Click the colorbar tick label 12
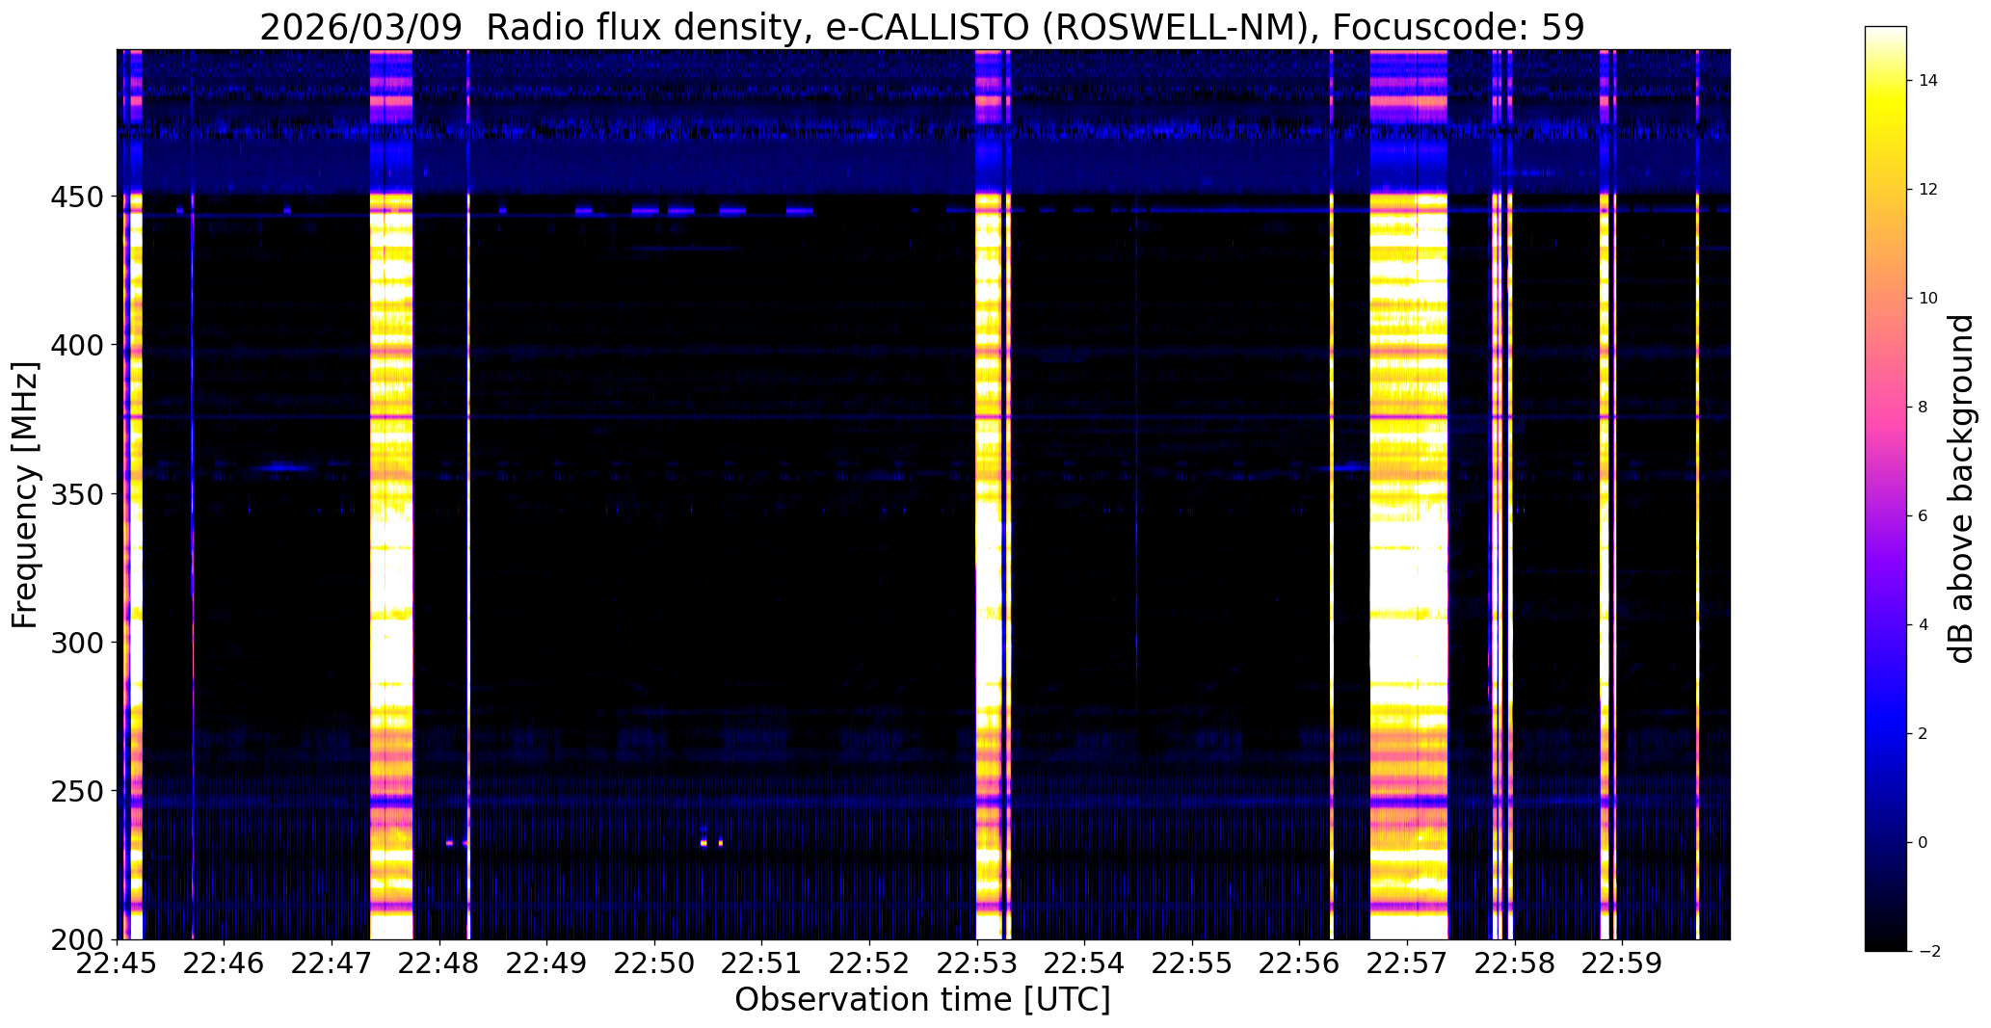The width and height of the screenshot is (1991, 1028). [x=1927, y=190]
